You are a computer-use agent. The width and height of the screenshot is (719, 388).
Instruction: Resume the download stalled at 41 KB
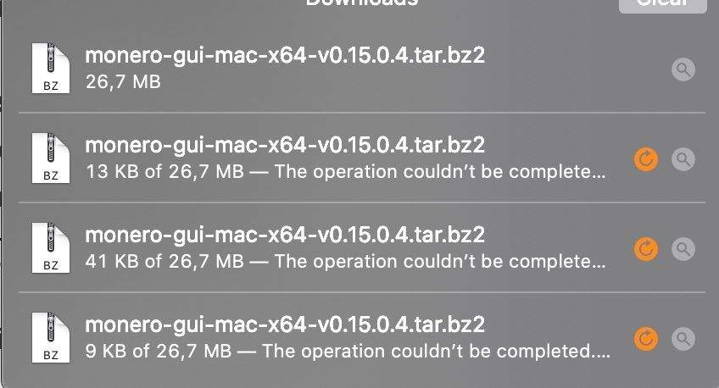(645, 249)
